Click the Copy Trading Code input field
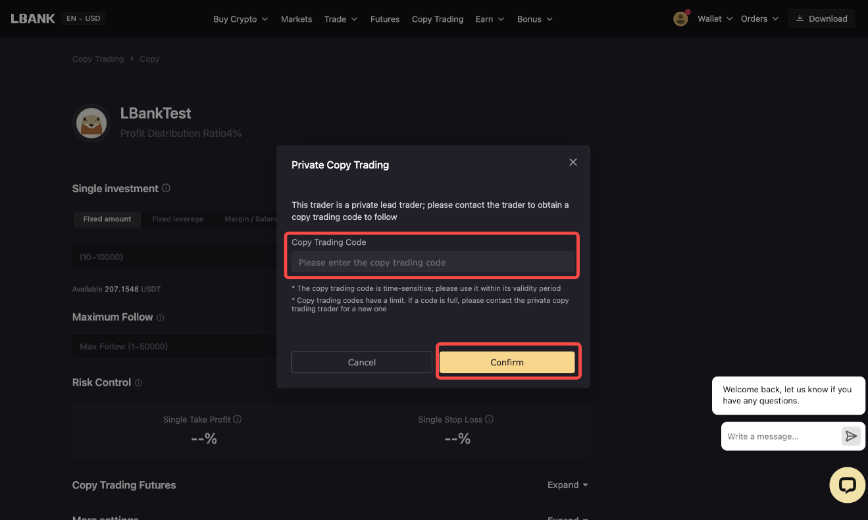 click(433, 263)
